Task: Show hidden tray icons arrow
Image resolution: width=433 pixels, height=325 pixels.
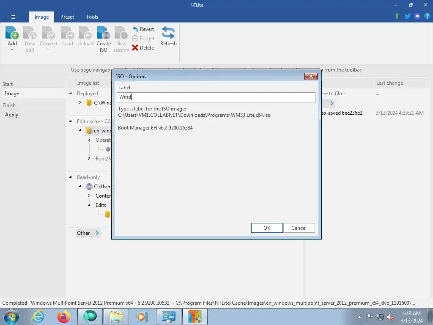Action: (x=359, y=317)
